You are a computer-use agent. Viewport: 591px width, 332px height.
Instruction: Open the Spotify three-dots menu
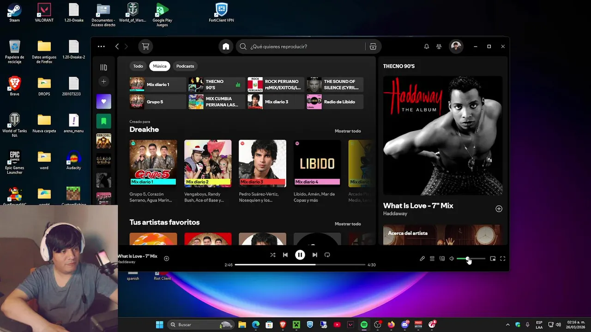[x=101, y=47]
